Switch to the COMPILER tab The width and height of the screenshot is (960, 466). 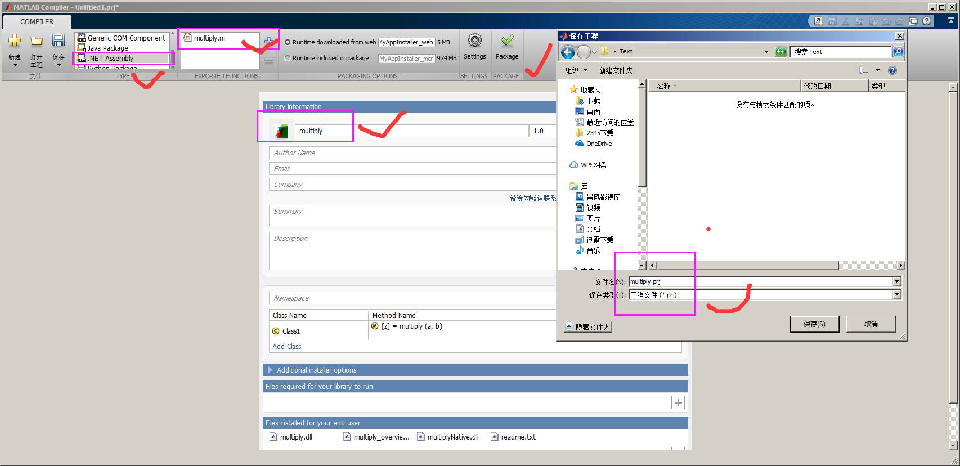click(x=37, y=21)
